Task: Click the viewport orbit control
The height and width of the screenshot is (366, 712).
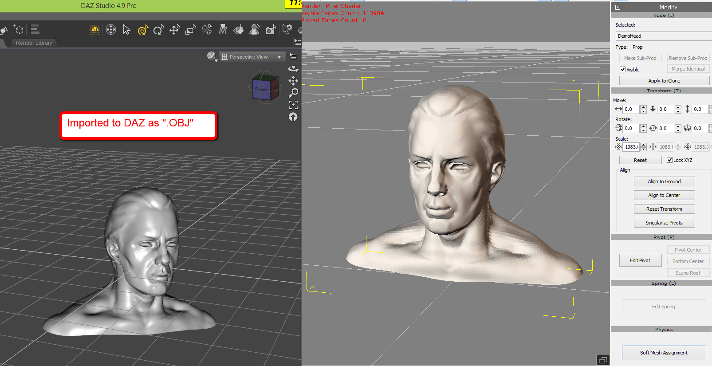Action: click(x=293, y=68)
